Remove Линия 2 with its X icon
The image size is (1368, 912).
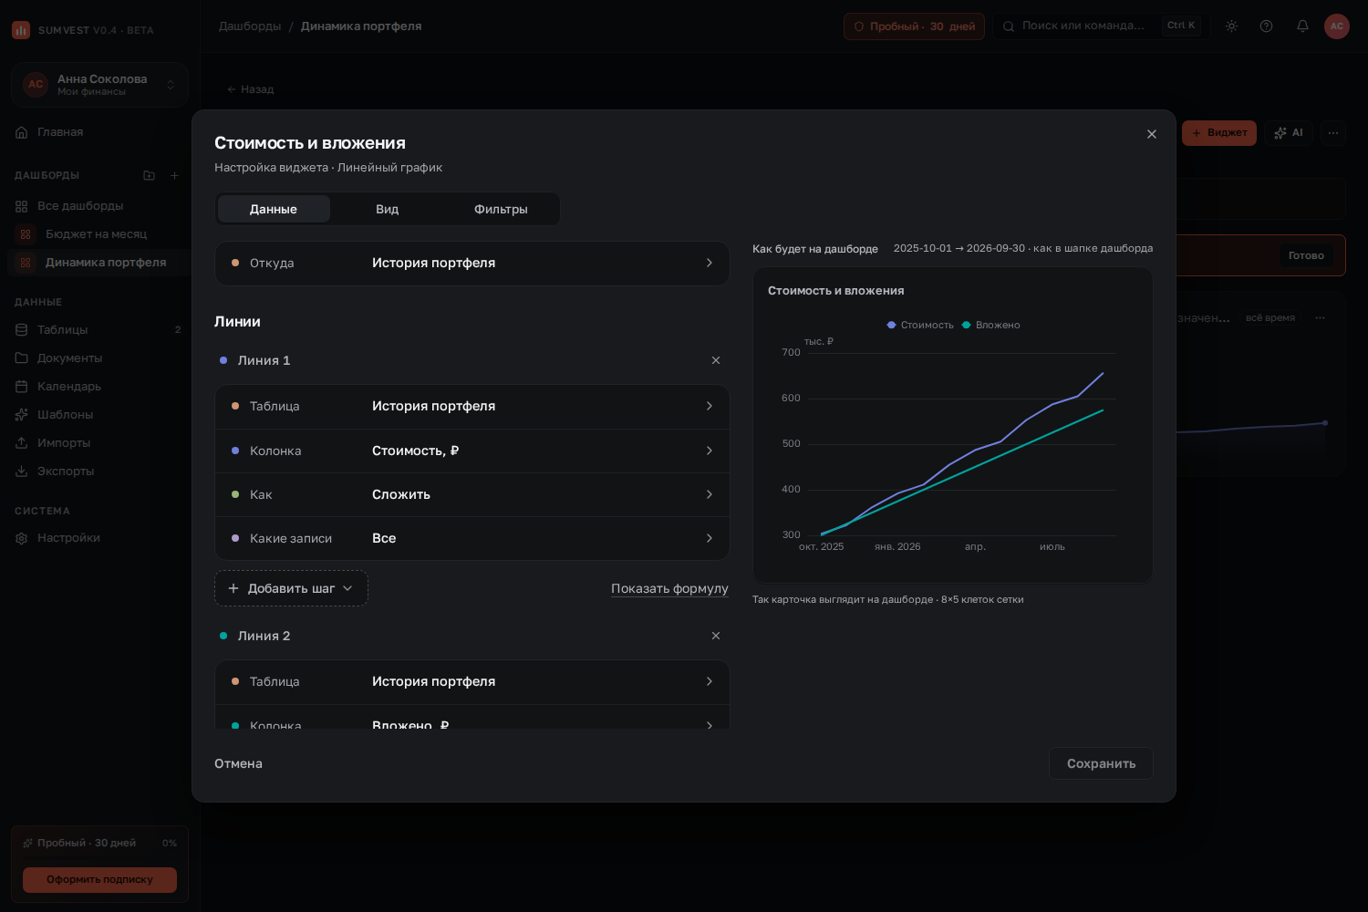716,636
